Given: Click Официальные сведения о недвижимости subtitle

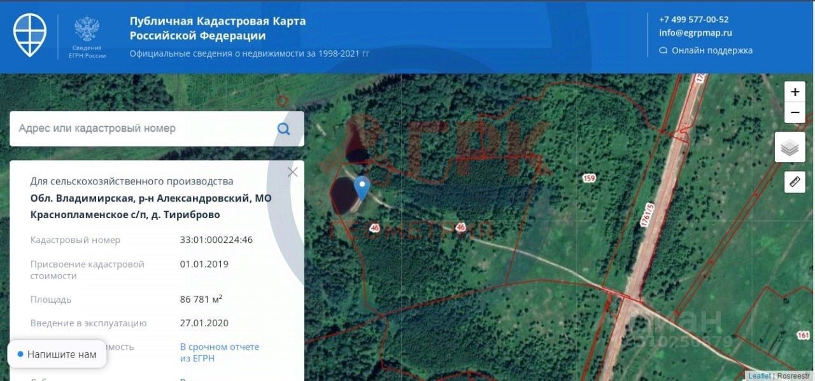Looking at the screenshot, I should 250,53.
